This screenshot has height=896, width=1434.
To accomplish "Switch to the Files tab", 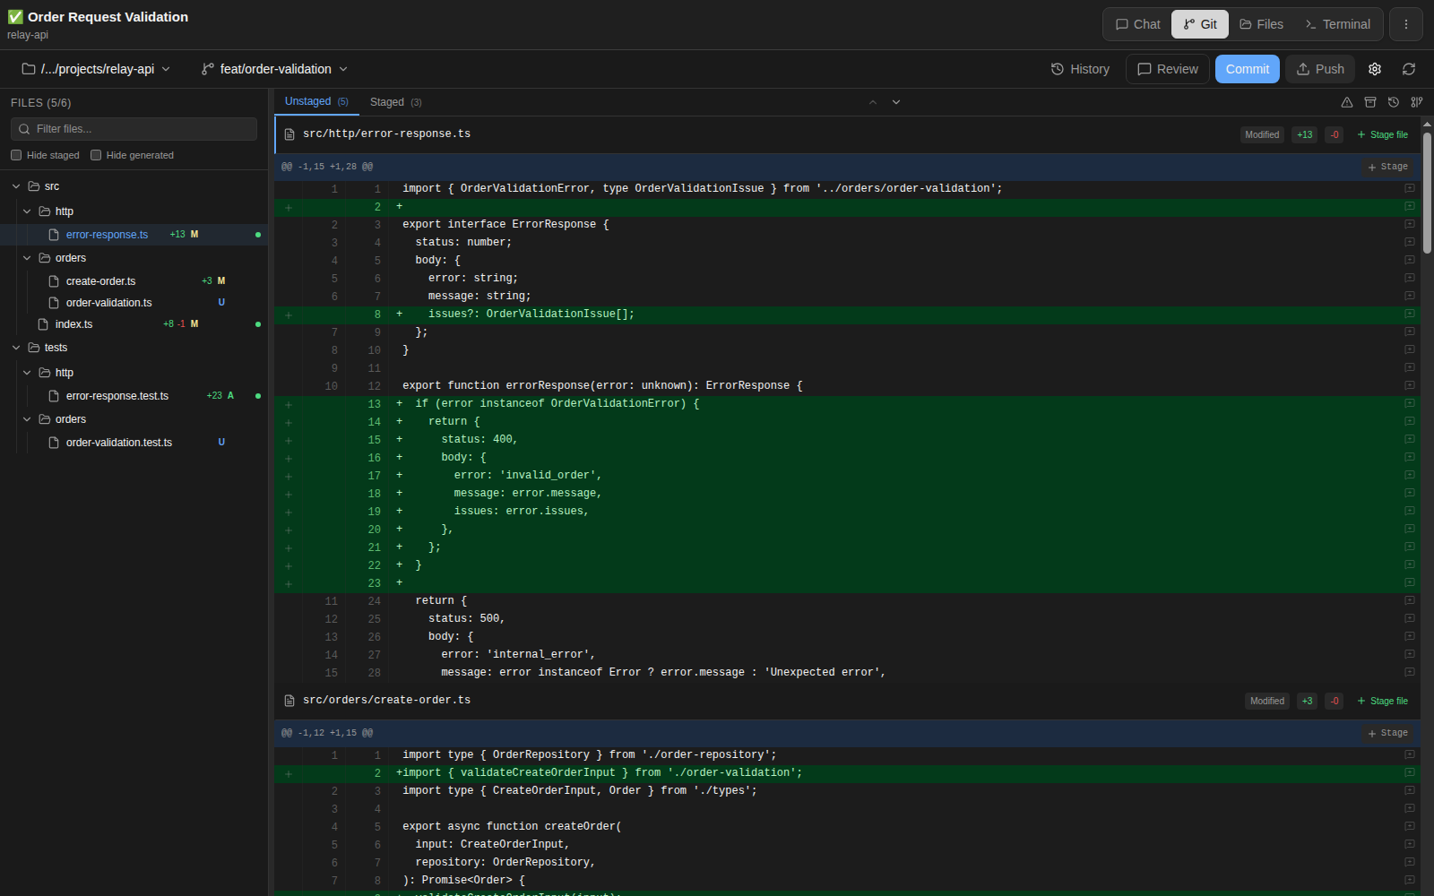I will point(1261,24).
